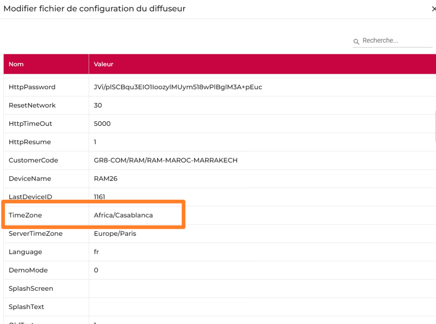The width and height of the screenshot is (436, 324).
Task: Click the Europe/Paris ServerTimeZone value
Action: click(x=115, y=233)
